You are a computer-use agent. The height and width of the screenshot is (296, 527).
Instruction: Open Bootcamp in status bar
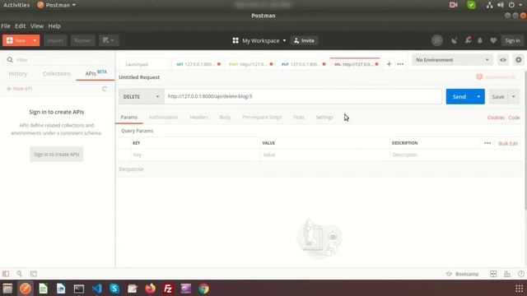tap(463, 274)
